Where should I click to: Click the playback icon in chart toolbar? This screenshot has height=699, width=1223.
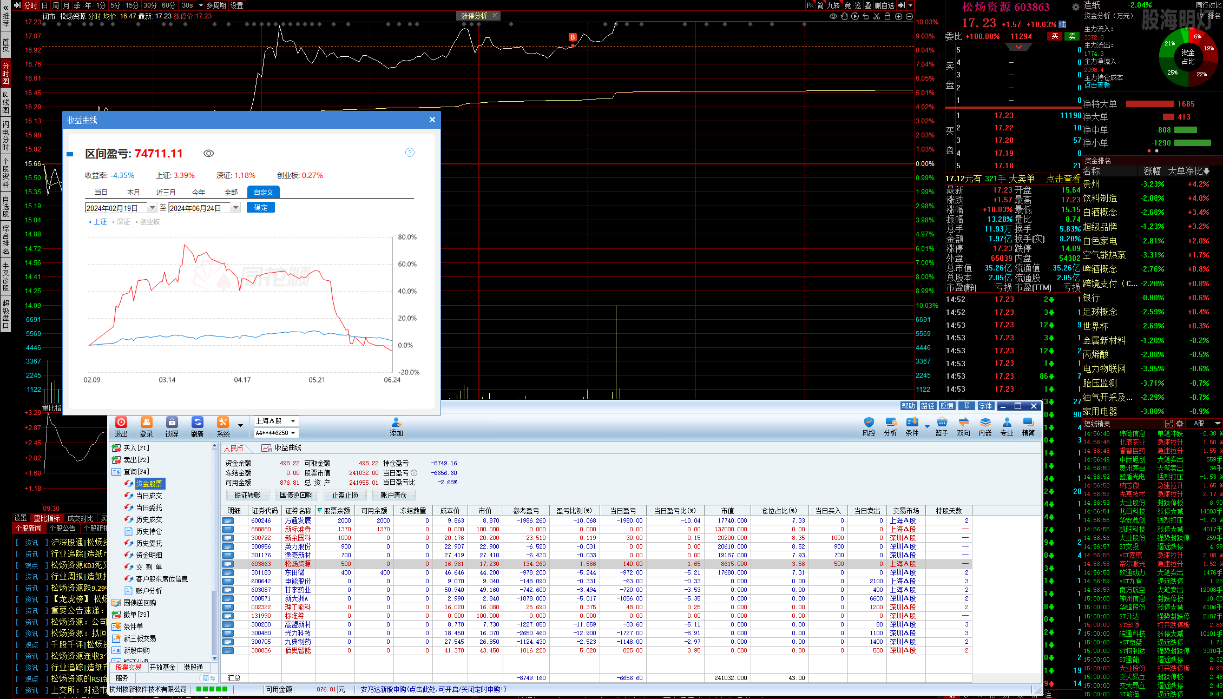pos(855,16)
